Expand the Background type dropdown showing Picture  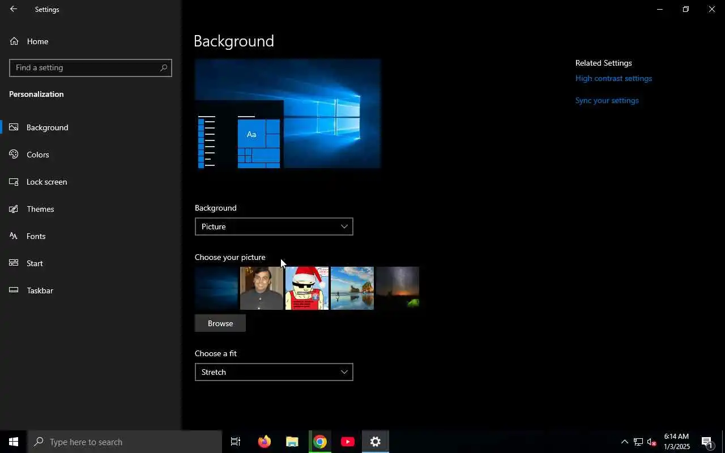point(274,226)
